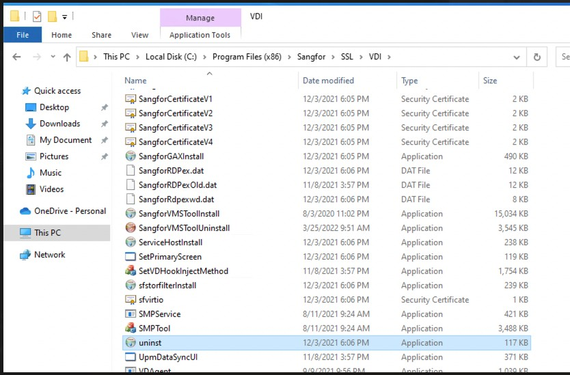This screenshot has height=375, width=570.
Task: Click the 3/25/2022 9:51 AM date cell
Action: pyautogui.click(x=336, y=228)
